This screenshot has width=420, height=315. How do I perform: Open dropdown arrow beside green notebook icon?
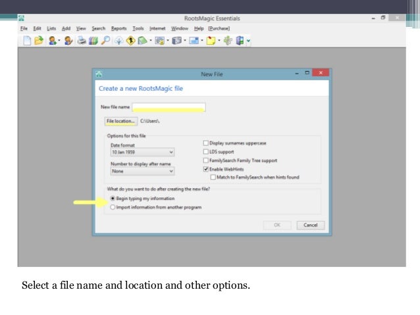151,41
